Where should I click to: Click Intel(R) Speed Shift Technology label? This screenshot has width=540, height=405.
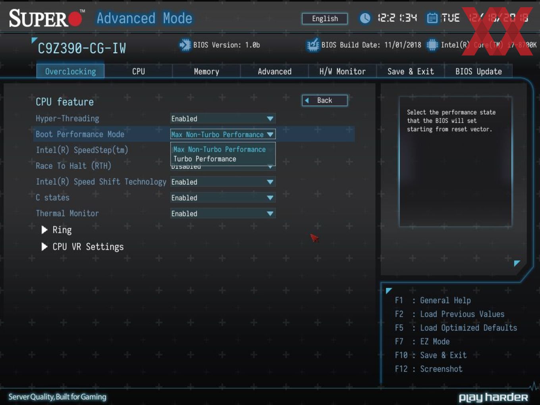click(101, 182)
